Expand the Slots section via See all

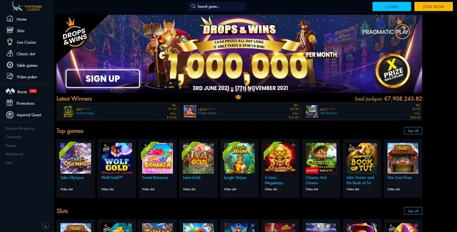412,211
